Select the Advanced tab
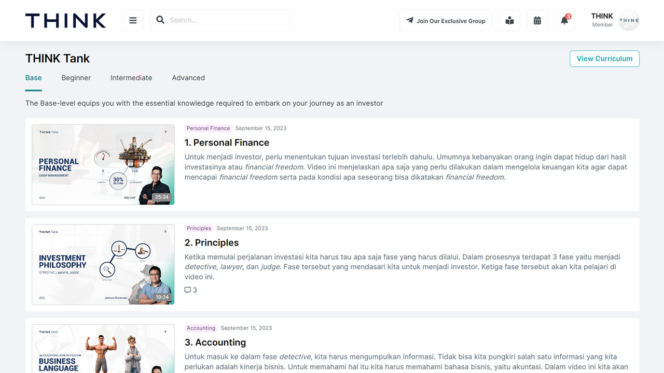 pos(188,78)
